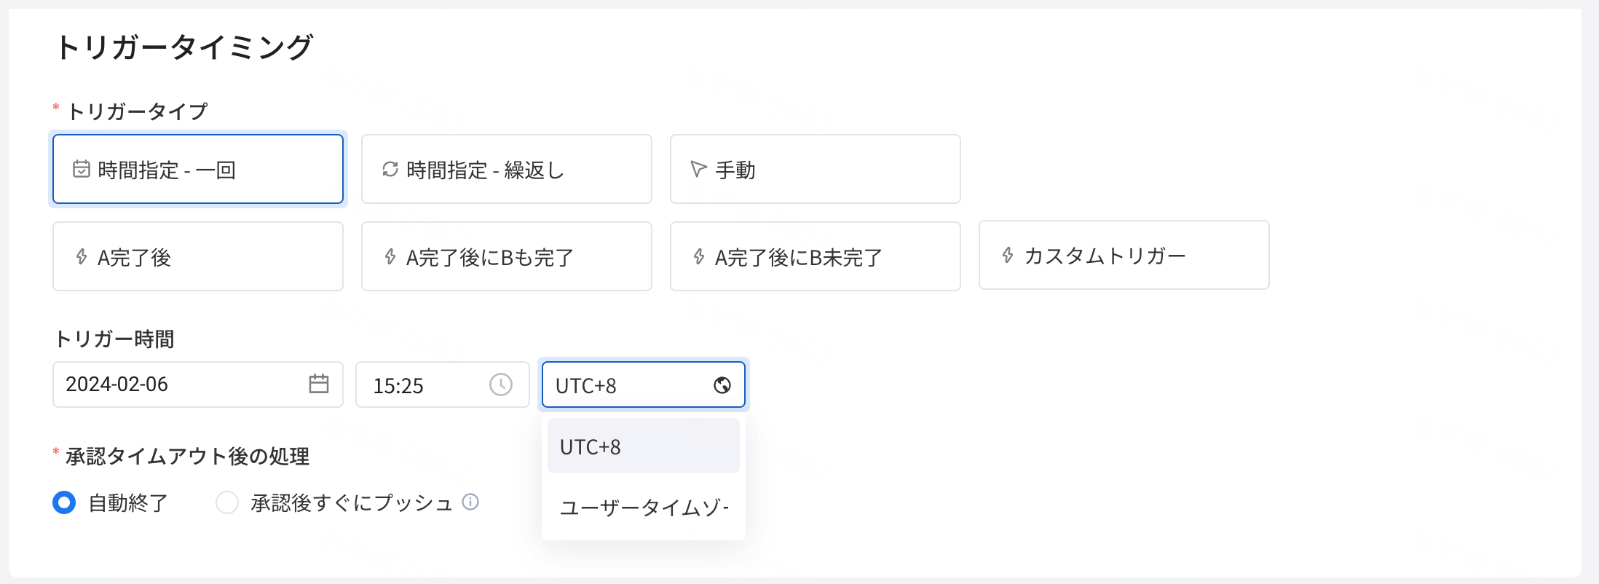Click lightning icon on カスタムトリガー card
The width and height of the screenshot is (1599, 584).
pyautogui.click(x=1008, y=255)
